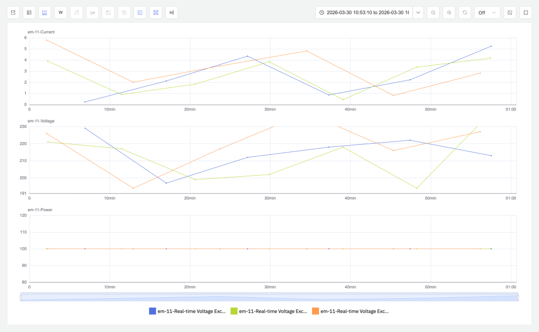Click the blue legend label text

pyautogui.click(x=192, y=311)
